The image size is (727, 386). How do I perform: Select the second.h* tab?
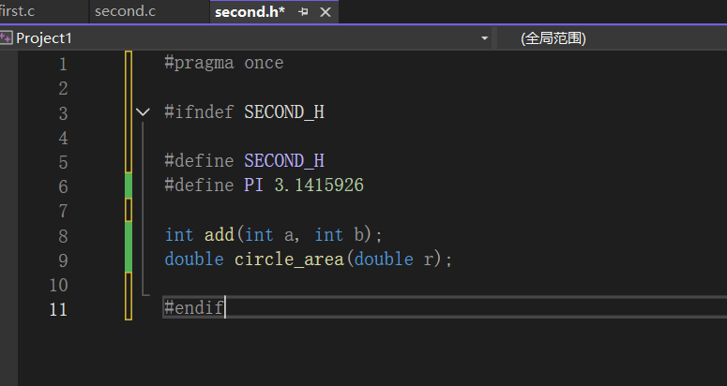pos(250,12)
